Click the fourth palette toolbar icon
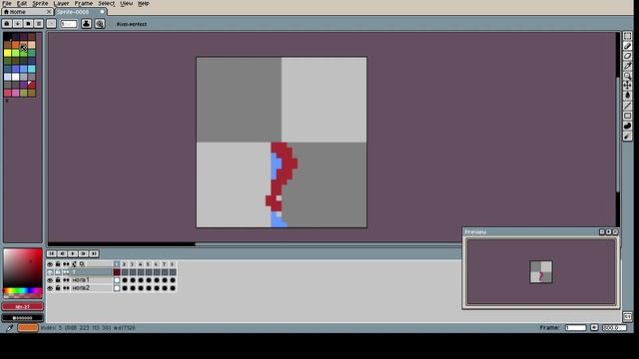This screenshot has width=639, height=359. click(x=39, y=24)
